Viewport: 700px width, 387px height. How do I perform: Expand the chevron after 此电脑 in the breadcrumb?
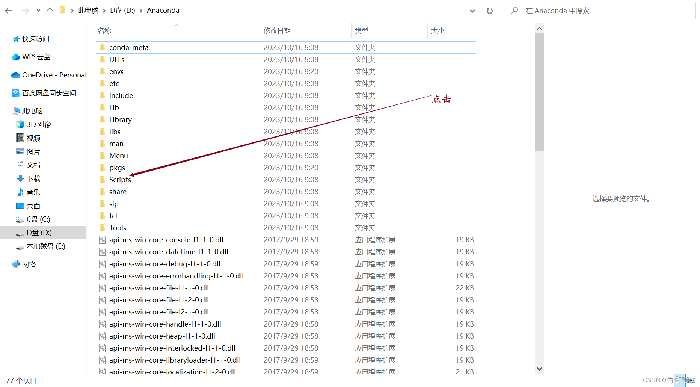104,11
